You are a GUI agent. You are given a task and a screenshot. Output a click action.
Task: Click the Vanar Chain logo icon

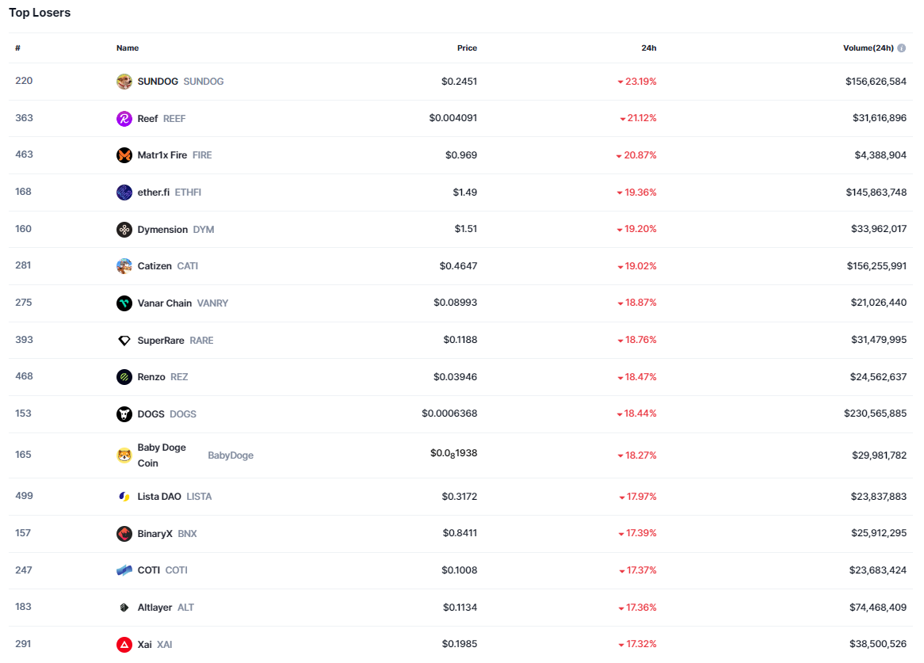124,303
